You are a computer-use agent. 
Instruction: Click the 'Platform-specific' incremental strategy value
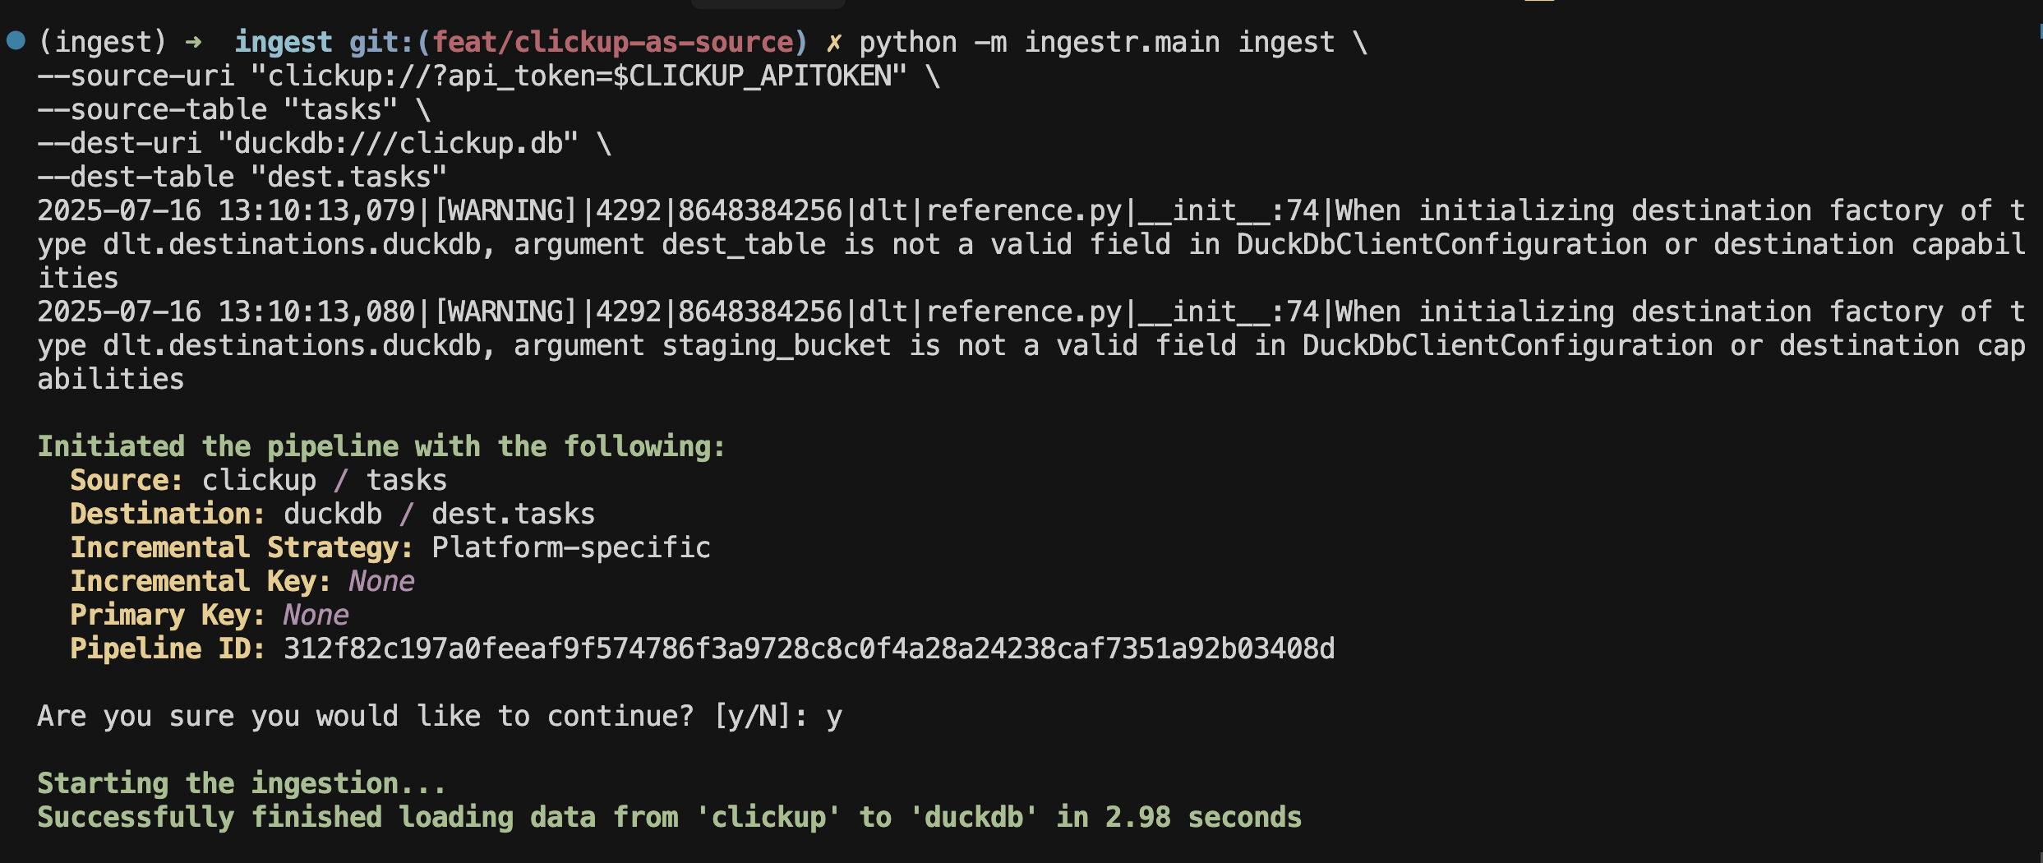coord(571,548)
